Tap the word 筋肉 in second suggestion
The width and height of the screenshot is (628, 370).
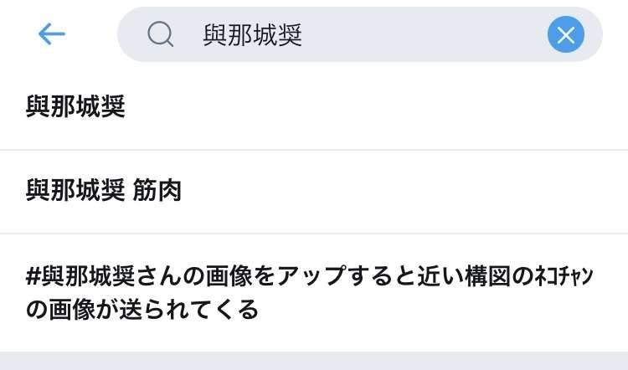157,191
